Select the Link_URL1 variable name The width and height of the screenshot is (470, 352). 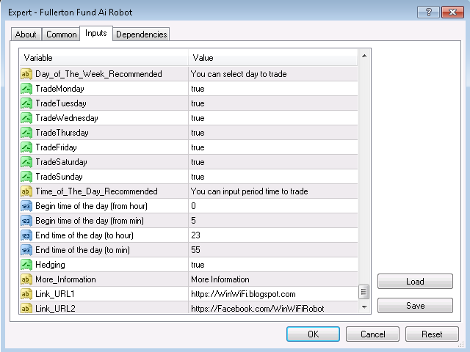coord(55,294)
